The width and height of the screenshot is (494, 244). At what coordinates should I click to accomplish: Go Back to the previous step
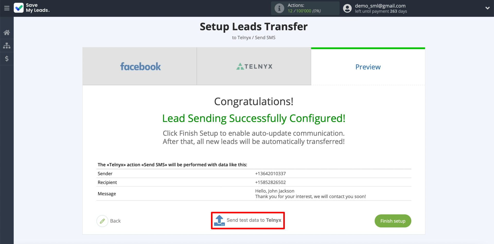click(115, 221)
